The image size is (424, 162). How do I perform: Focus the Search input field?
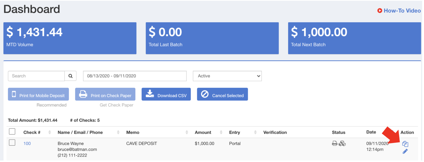(x=36, y=76)
